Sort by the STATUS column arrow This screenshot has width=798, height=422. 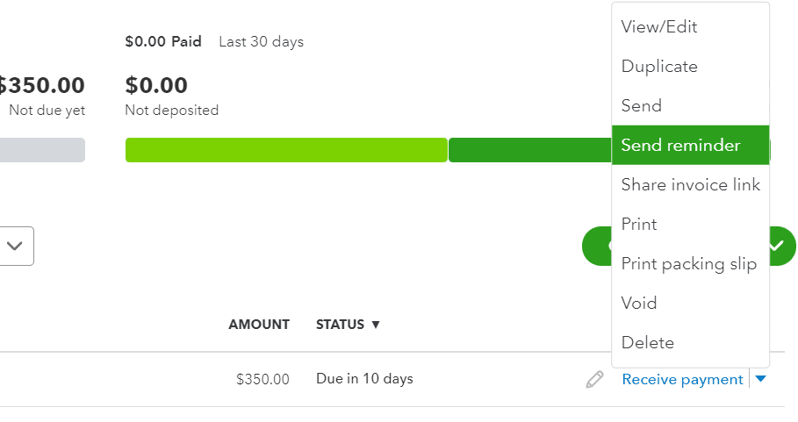click(x=376, y=325)
